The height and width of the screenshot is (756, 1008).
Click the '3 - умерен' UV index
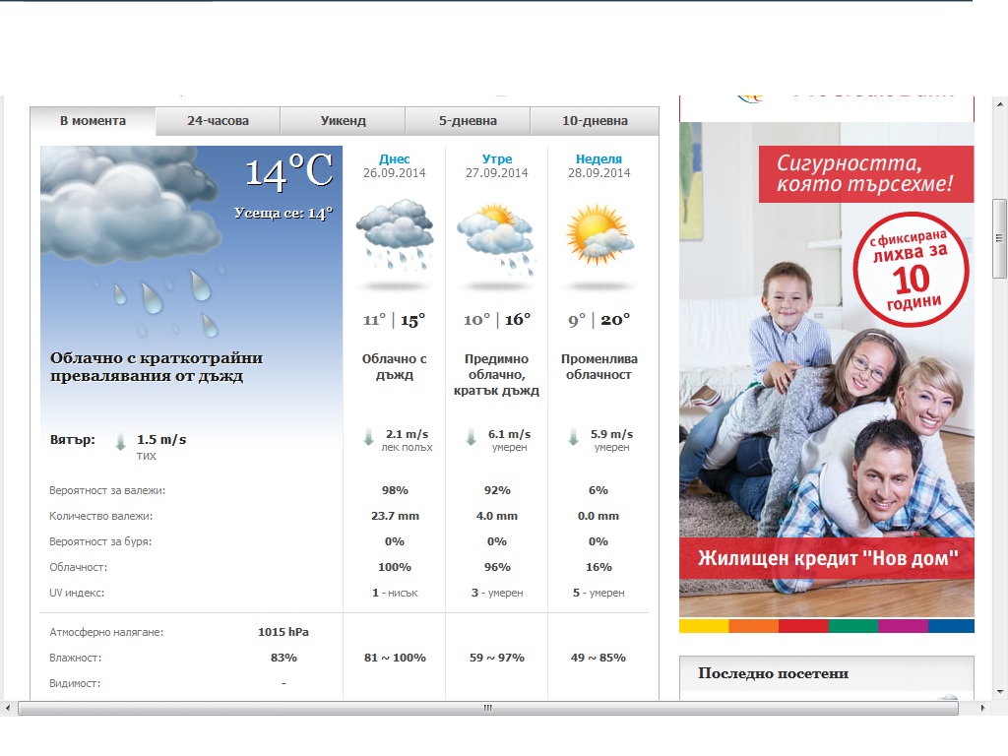pos(497,594)
